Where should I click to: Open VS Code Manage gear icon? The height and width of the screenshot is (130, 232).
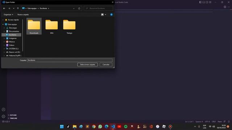click(4, 116)
